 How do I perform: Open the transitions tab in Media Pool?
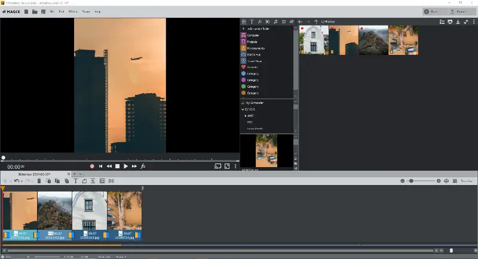[x=268, y=21]
